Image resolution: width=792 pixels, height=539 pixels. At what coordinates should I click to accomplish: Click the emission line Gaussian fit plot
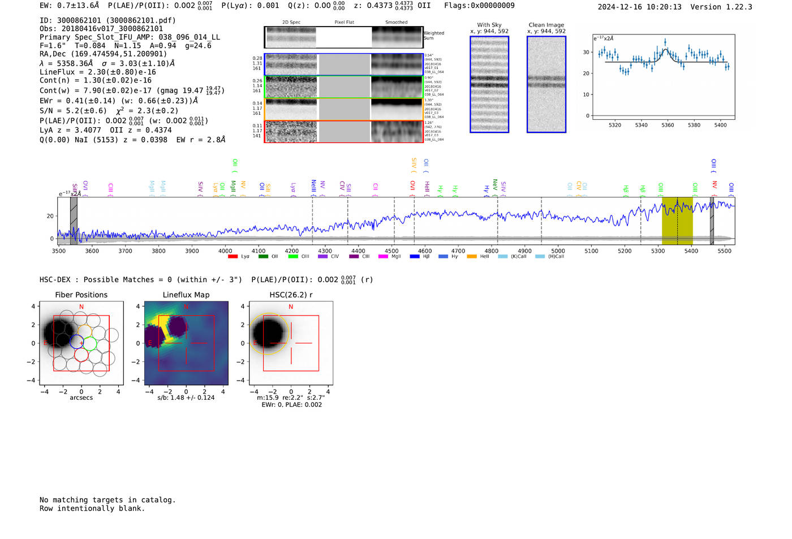pos(664,77)
